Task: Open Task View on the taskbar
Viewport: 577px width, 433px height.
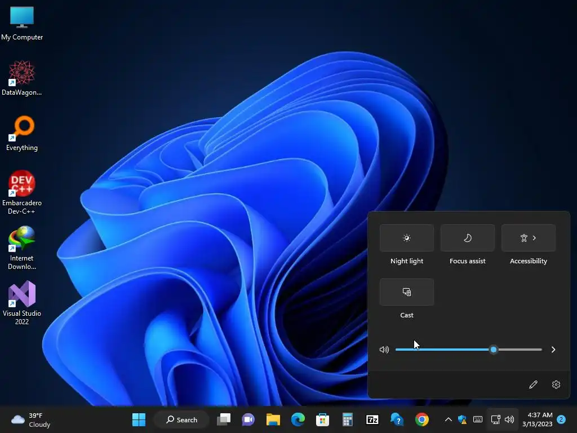Action: coord(223,419)
